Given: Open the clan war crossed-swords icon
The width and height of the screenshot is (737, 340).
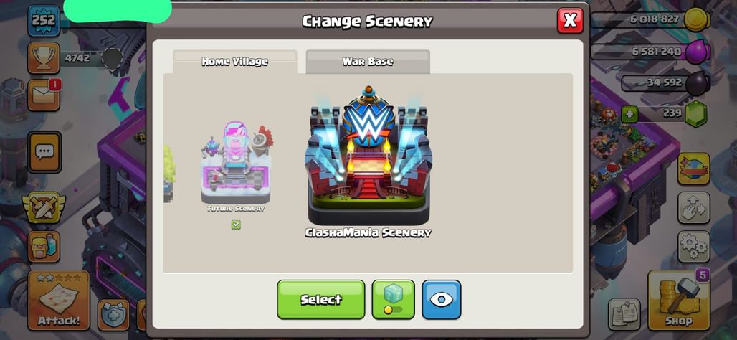Looking at the screenshot, I should click(44, 207).
